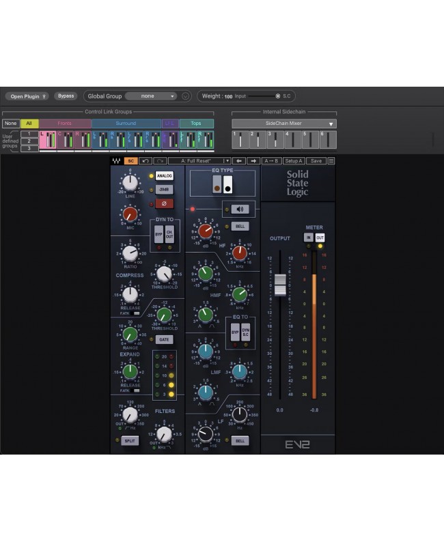Select the brown EQ type switch
Screen dimensions: 444x542
217,184
